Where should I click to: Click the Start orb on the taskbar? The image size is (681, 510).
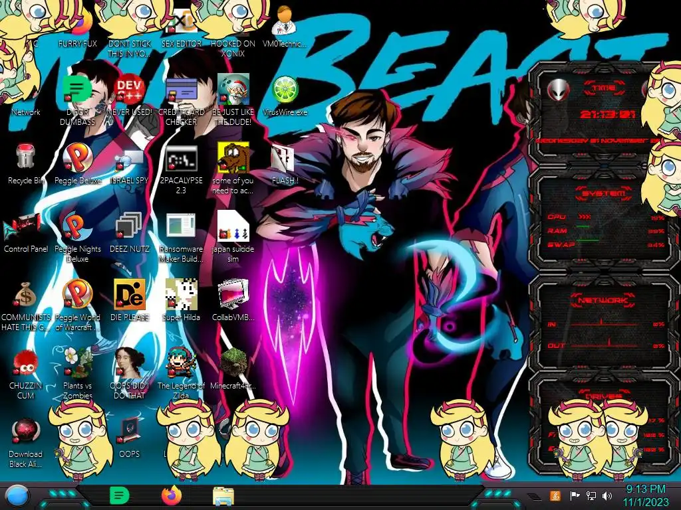(x=18, y=496)
